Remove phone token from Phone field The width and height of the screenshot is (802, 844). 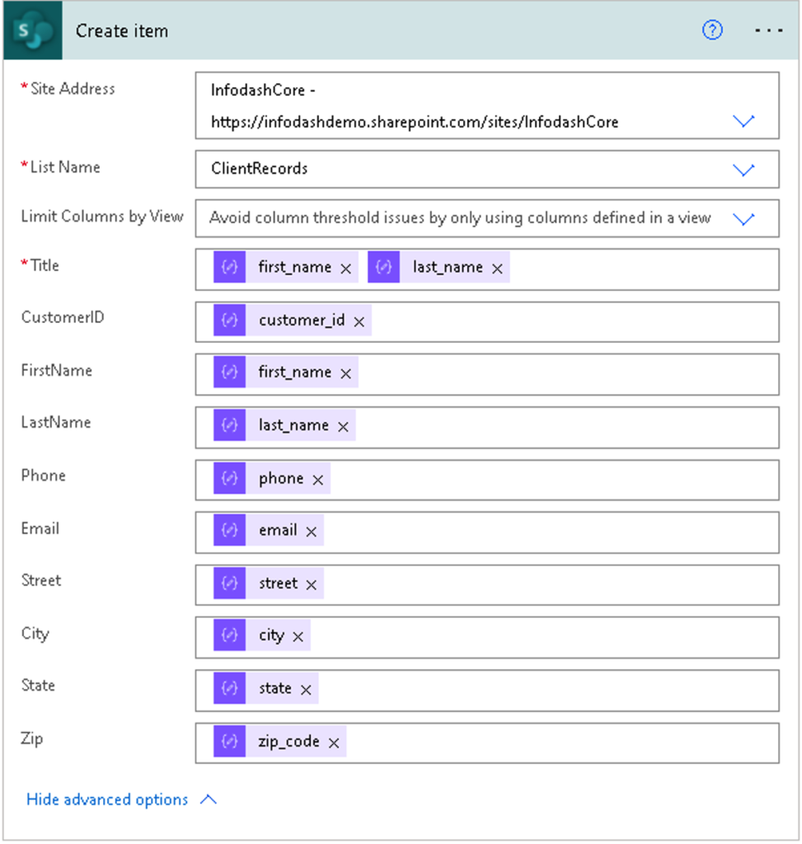click(x=317, y=480)
